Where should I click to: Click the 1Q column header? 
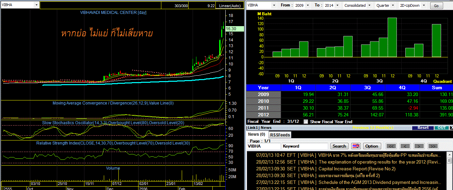298,88
